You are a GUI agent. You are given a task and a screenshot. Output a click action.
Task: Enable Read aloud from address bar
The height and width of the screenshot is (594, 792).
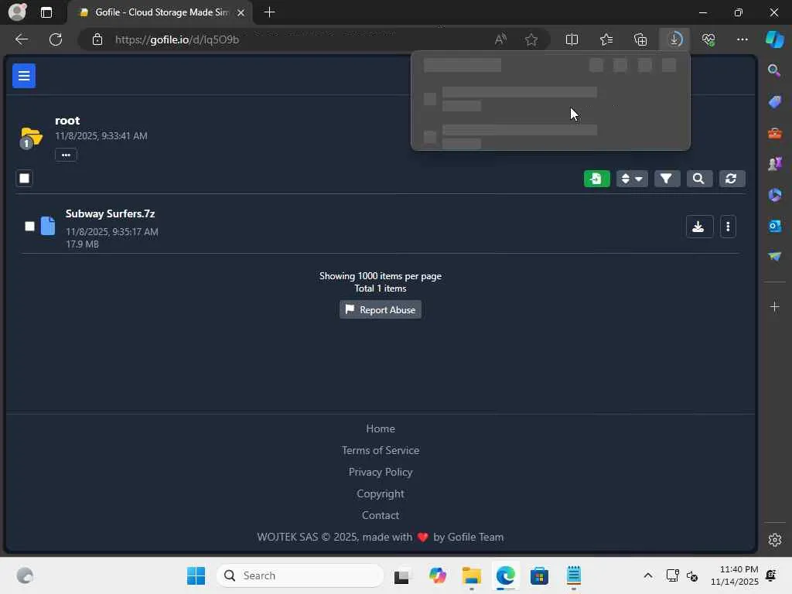500,39
